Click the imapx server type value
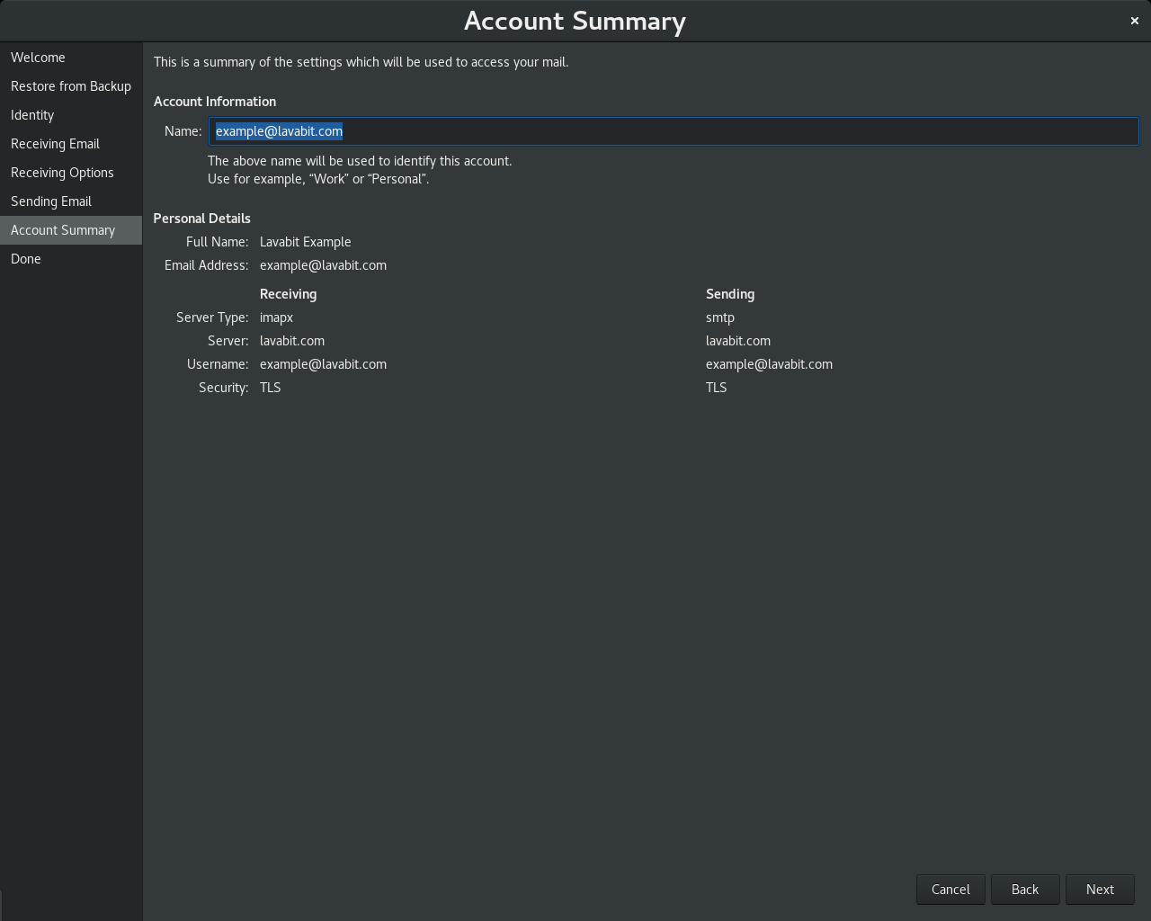This screenshot has width=1151, height=921. (x=276, y=317)
